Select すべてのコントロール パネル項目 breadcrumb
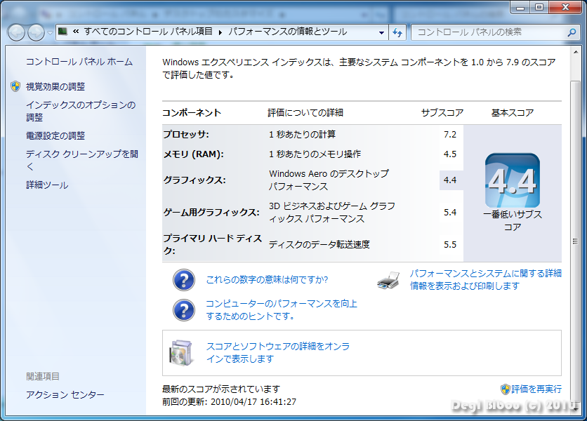The image size is (587, 421). click(x=148, y=32)
